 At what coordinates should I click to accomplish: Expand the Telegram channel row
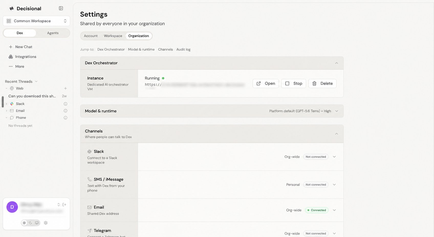point(334,233)
